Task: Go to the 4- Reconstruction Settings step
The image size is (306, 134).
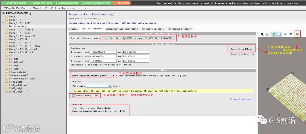Action: 96,3
